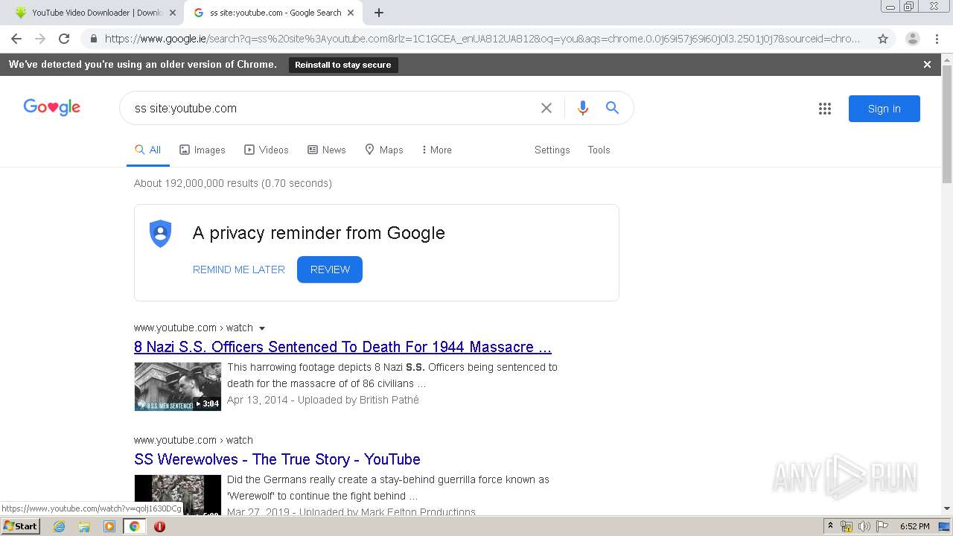Image resolution: width=953 pixels, height=536 pixels.
Task: Open the media player taskbar icon
Action: (109, 526)
